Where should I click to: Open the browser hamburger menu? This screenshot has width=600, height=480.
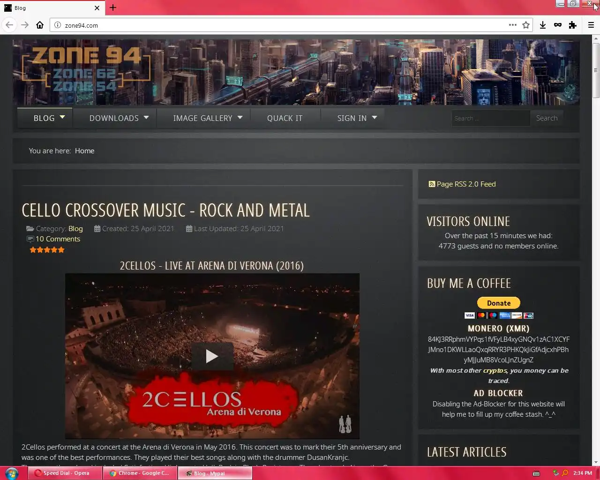pos(591,25)
